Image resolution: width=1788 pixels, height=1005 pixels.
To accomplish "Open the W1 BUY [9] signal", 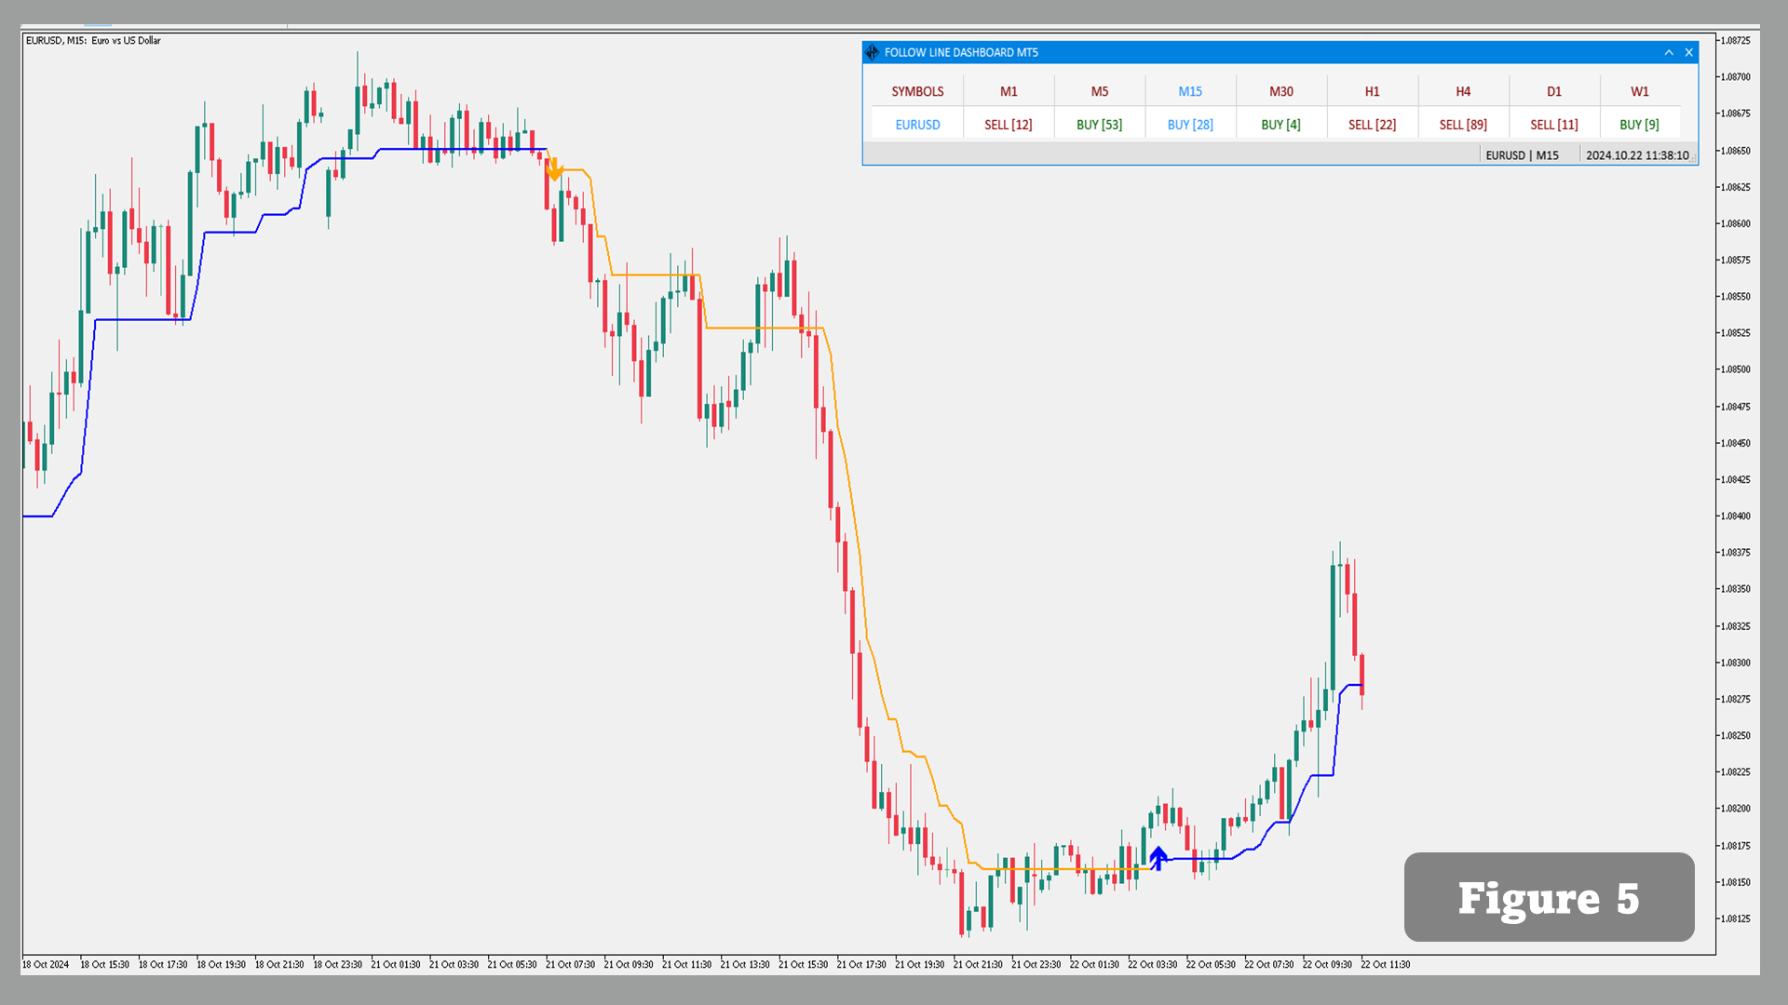I will pyautogui.click(x=1639, y=125).
